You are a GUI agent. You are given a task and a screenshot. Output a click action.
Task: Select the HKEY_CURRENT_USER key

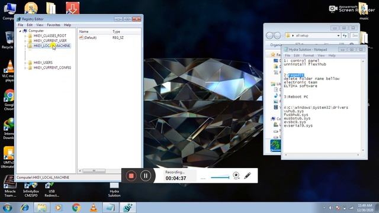pyautogui.click(x=50, y=41)
